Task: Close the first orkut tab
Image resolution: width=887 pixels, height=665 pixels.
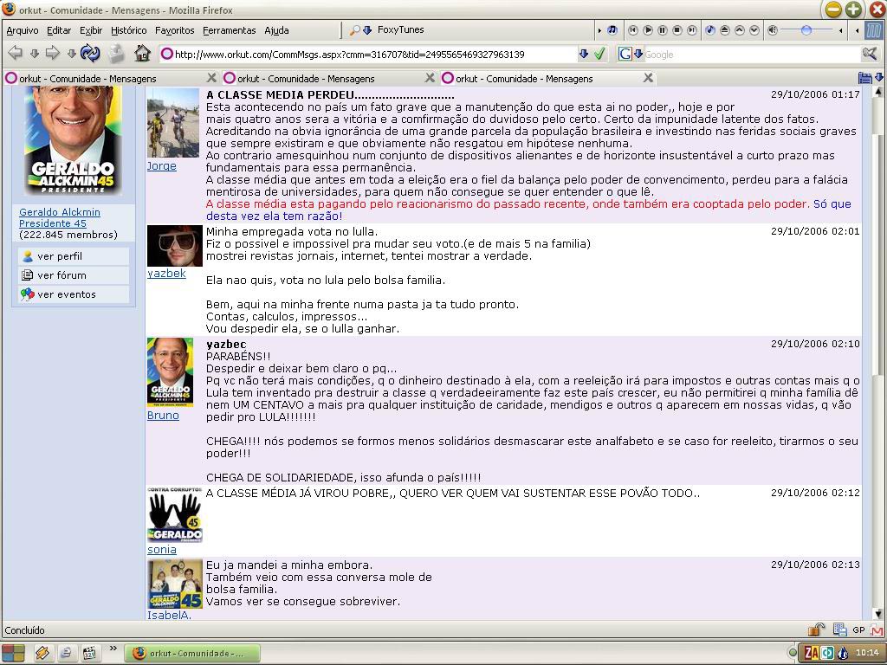Action: (x=211, y=77)
